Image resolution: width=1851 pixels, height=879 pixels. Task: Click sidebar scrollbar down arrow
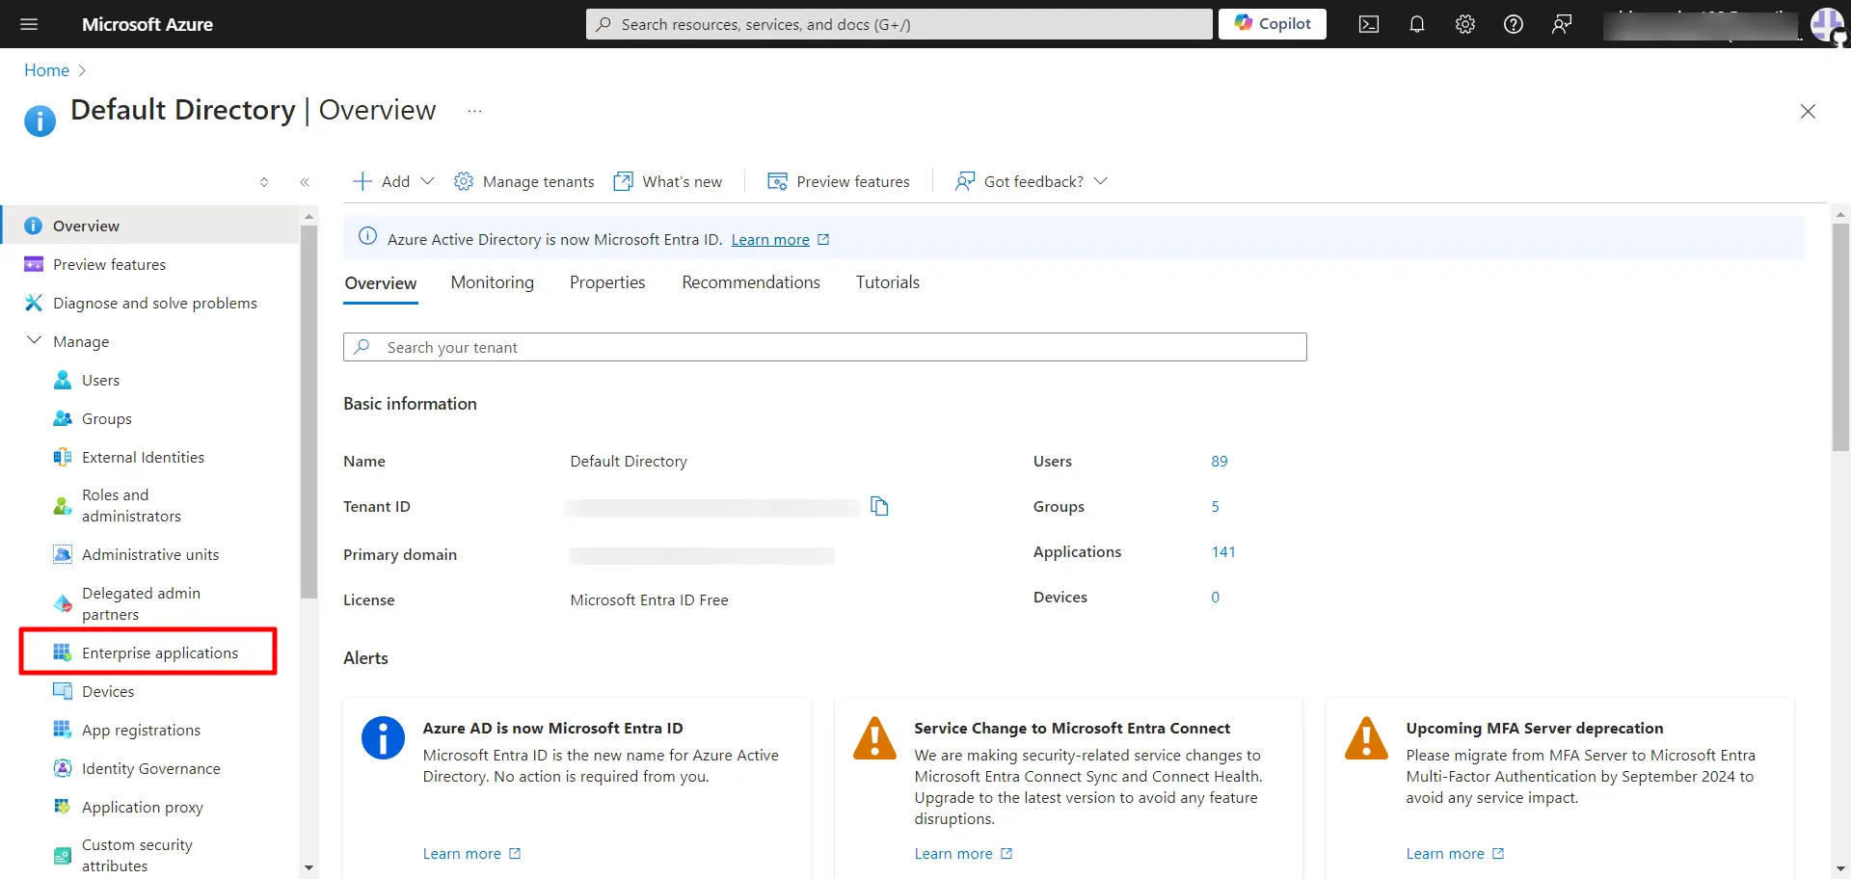coord(308,867)
